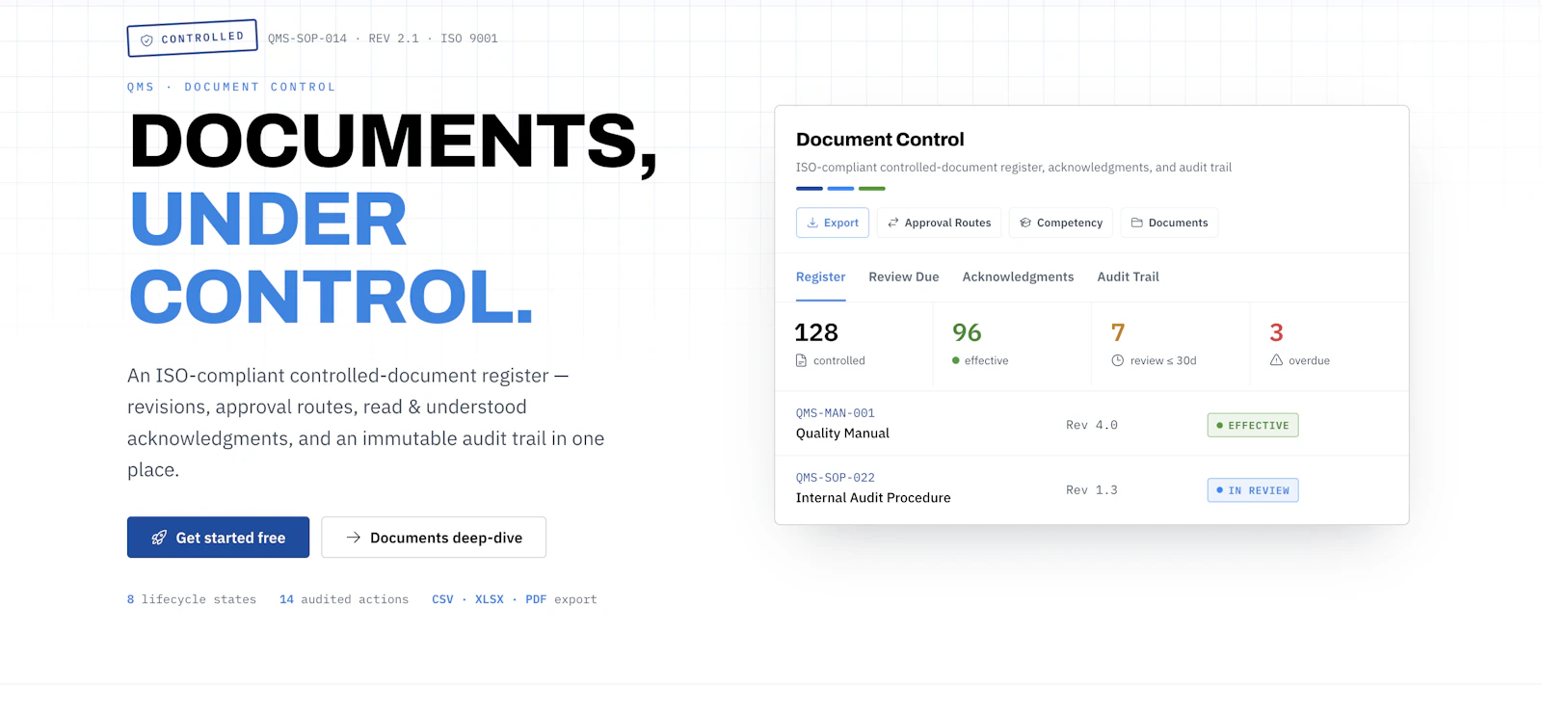Click the Approval Routes arrows icon
Screen dimensions: 1542x710
click(893, 223)
